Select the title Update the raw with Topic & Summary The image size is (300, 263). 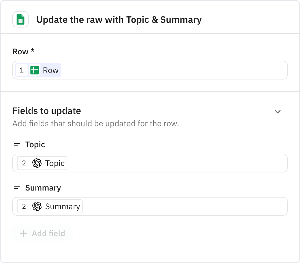pyautogui.click(x=119, y=20)
